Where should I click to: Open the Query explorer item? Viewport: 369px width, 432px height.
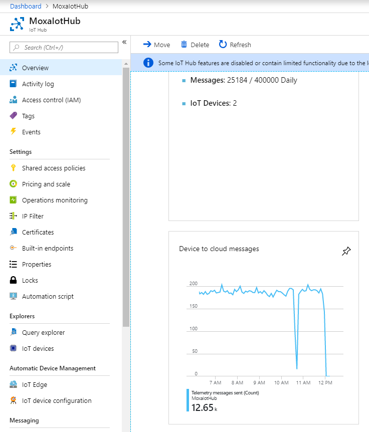point(43,332)
